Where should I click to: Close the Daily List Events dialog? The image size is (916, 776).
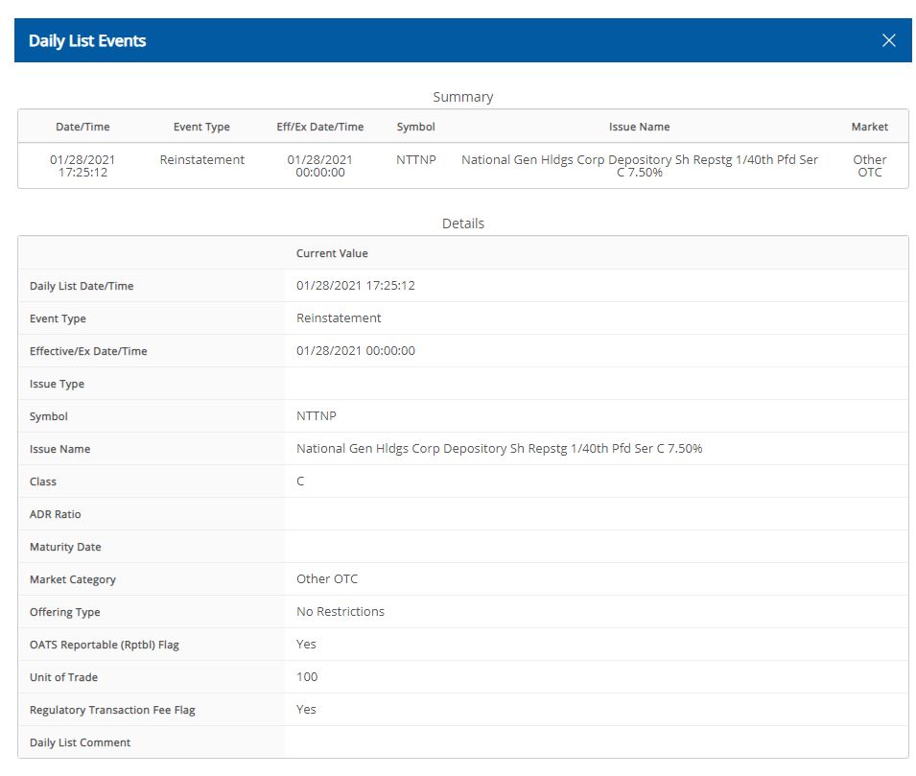888,40
